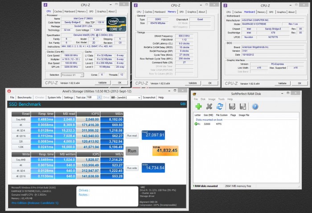Screen dimensions: 312x213
Task: Click the purple Z icon of the Mainboard tab CPU-Z window
Action: (226, 5)
